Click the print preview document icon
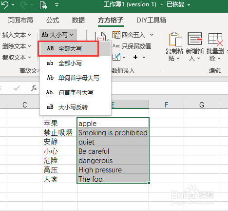The height and width of the screenshot is (211, 228). point(43,5)
